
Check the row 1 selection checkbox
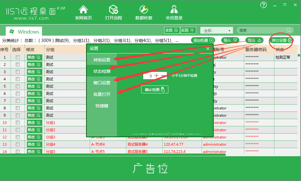pyautogui.click(x=18, y=57)
